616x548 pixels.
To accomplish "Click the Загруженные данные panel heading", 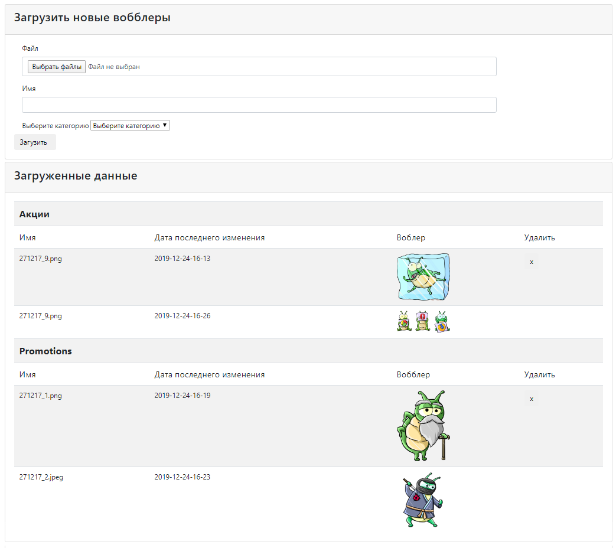I will tap(76, 176).
